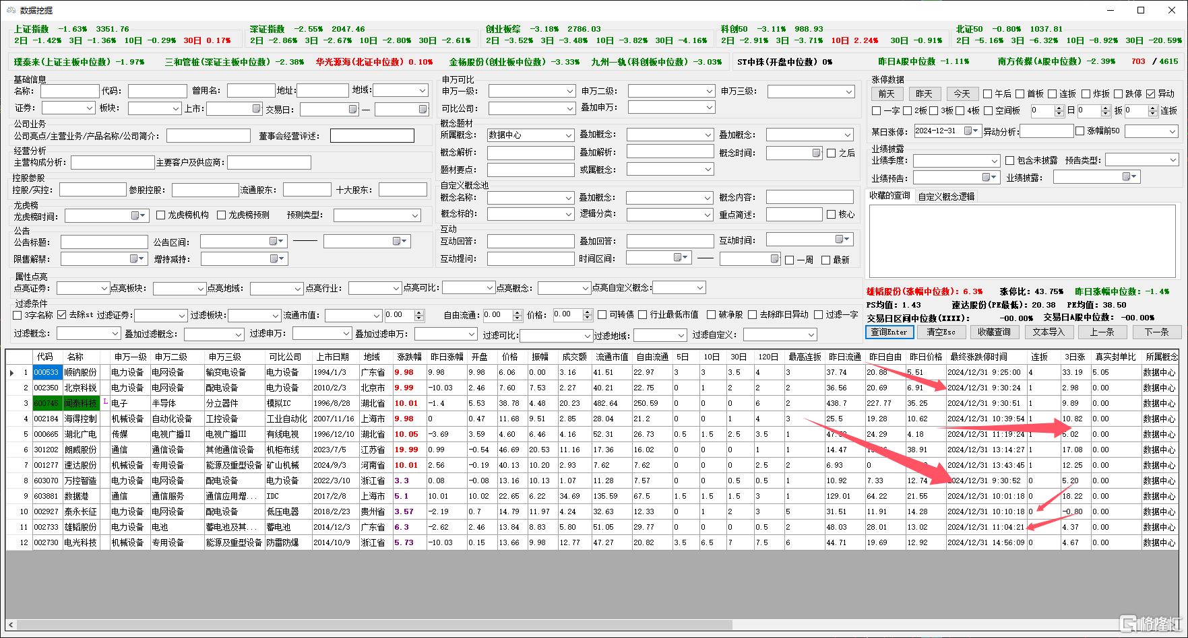Expand the 地域 dropdown
The image size is (1188, 638).
coord(423,90)
